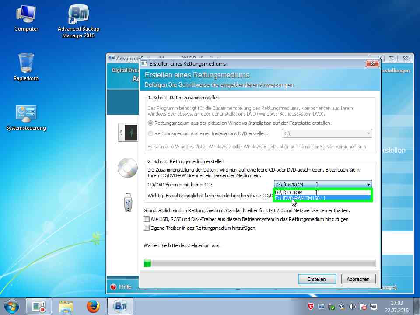This screenshot has width=420, height=315.
Task: Open the Papierkorb recycle bin icon
Action: 26,67
